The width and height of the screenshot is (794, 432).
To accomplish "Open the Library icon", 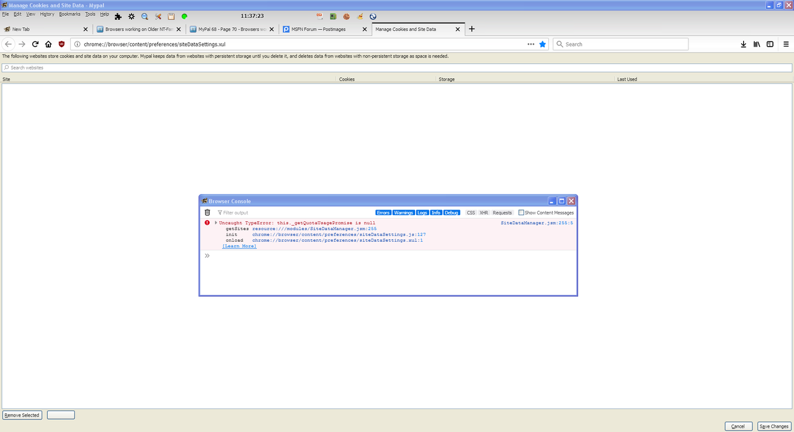I will (757, 44).
